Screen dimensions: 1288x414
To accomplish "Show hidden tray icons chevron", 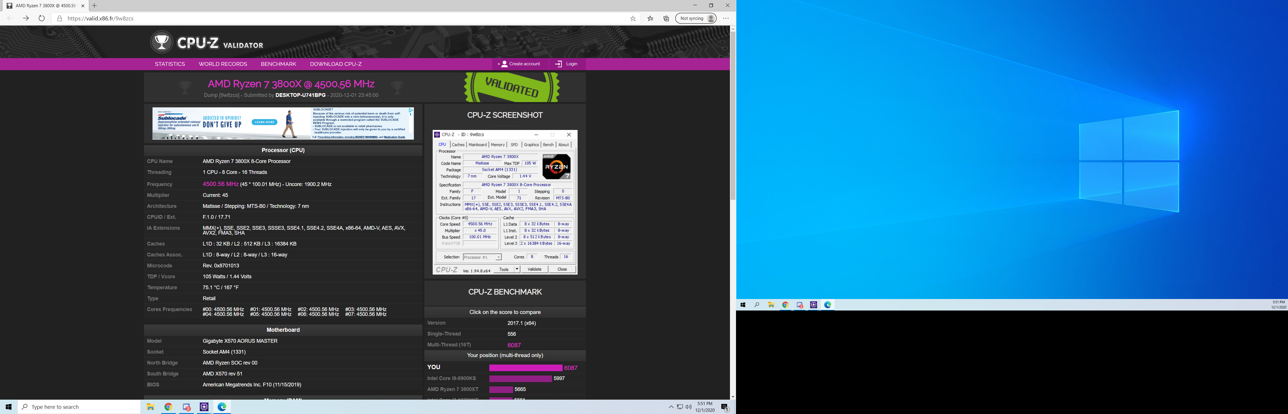I will coord(671,407).
